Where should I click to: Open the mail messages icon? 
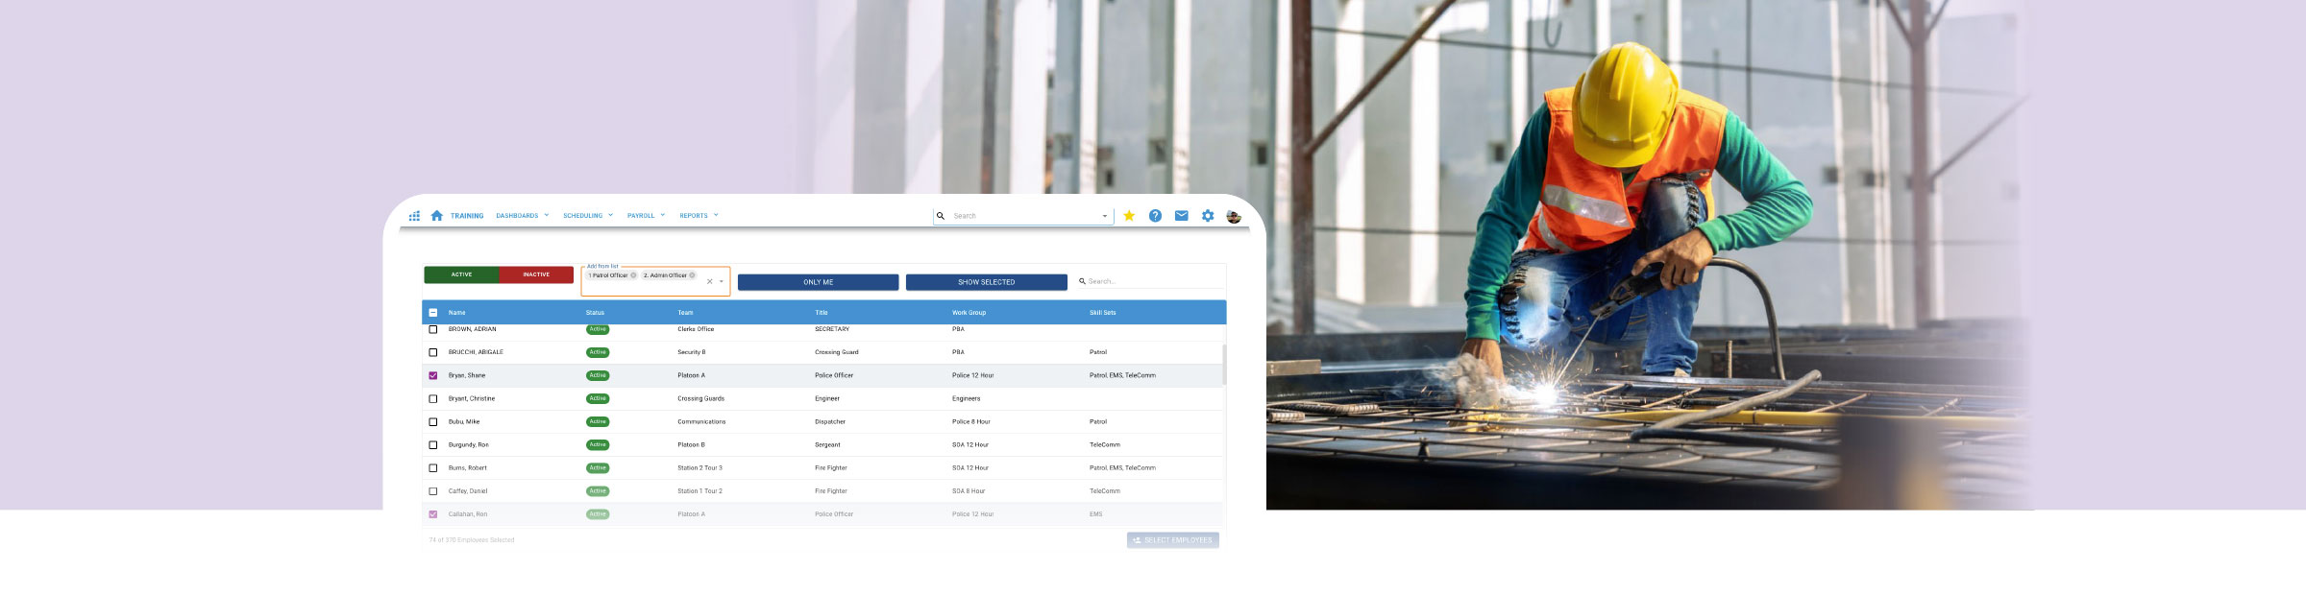point(1181,216)
